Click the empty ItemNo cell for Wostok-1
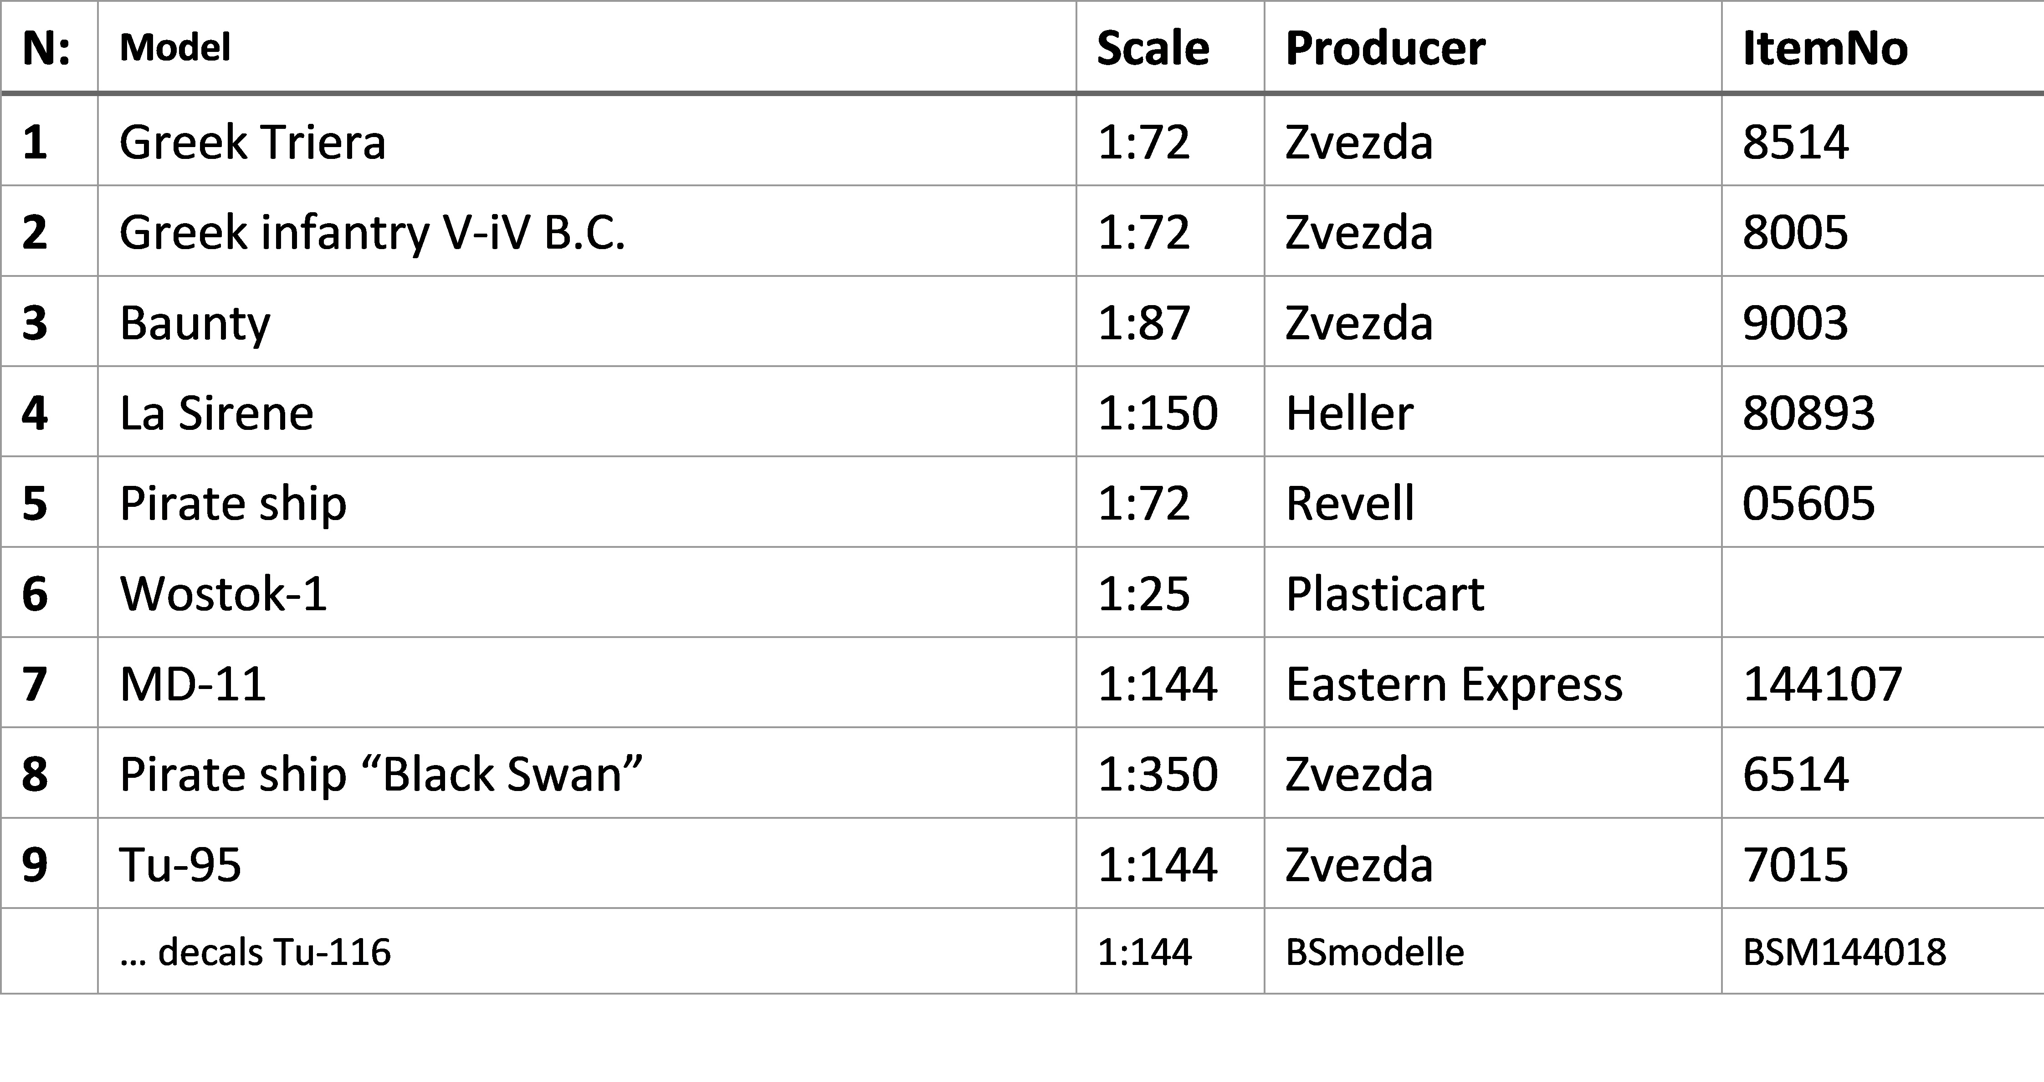The image size is (2044, 1082). pos(1882,592)
